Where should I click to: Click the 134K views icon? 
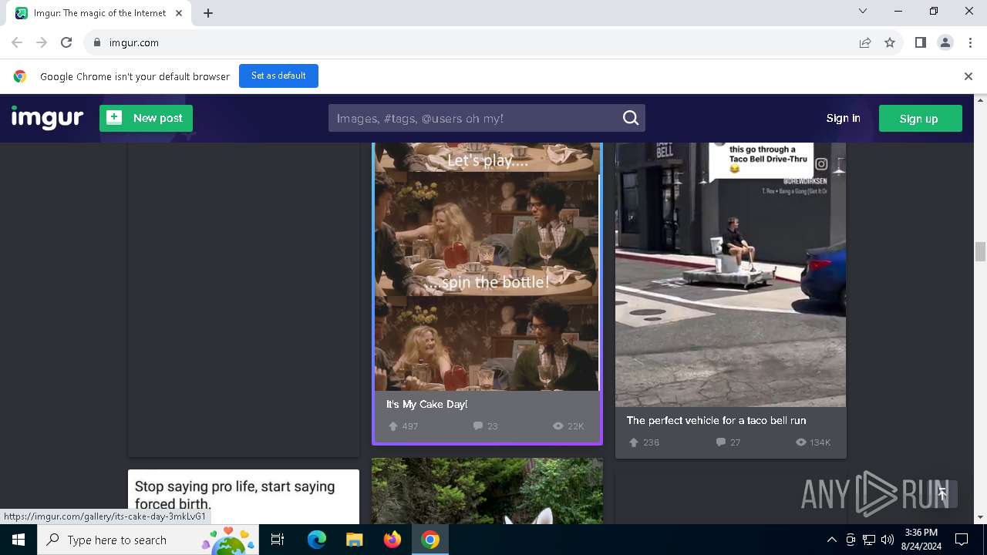click(801, 442)
